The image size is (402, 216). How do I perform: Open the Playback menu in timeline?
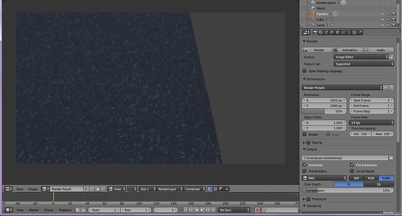click(65, 210)
